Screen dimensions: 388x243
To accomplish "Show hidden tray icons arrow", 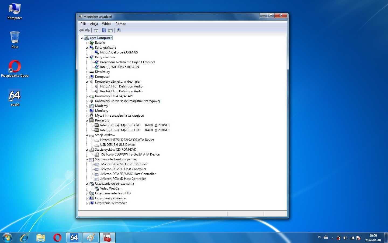I will (332, 238).
